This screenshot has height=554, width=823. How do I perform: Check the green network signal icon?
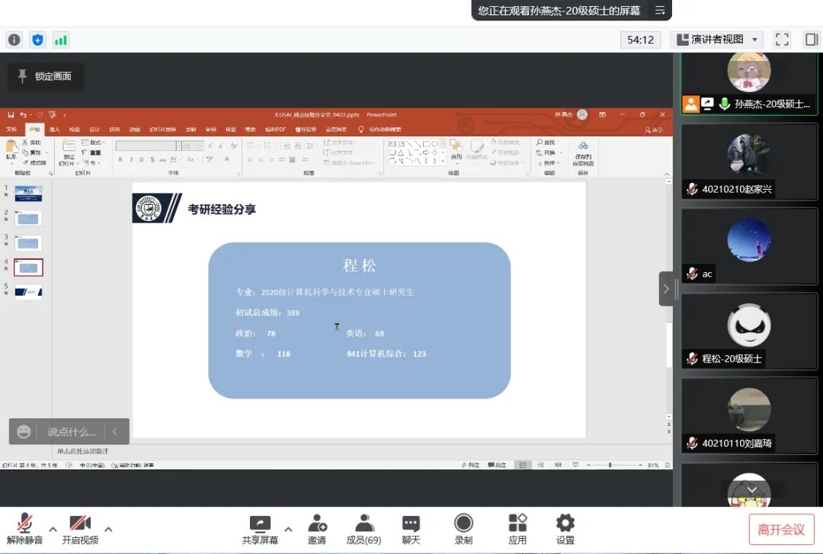click(x=60, y=40)
